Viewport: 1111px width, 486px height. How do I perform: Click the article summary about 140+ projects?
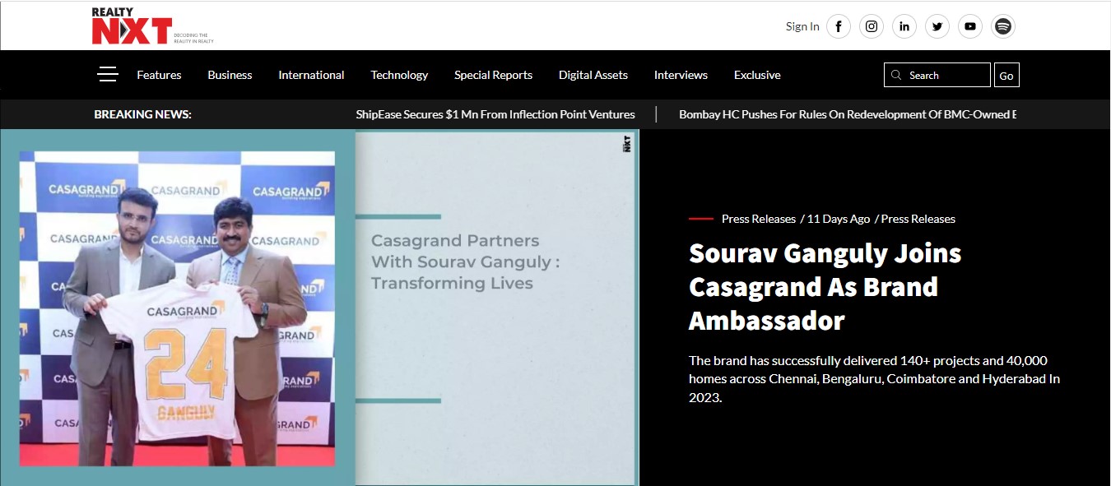click(874, 378)
